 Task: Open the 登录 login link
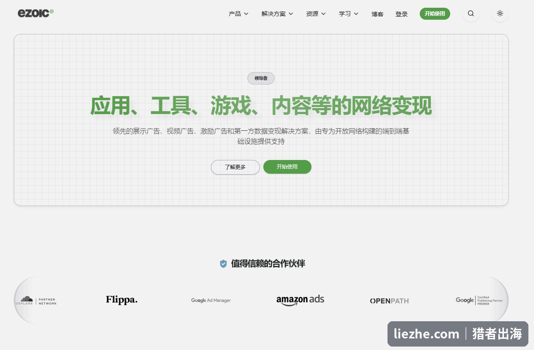coord(401,14)
